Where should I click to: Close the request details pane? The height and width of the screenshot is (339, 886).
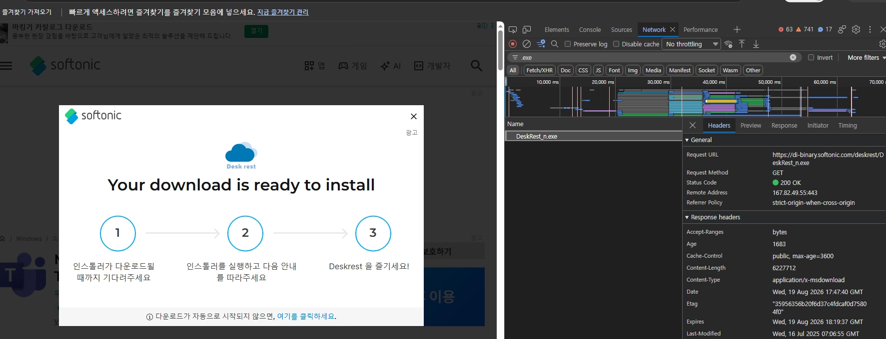click(693, 125)
